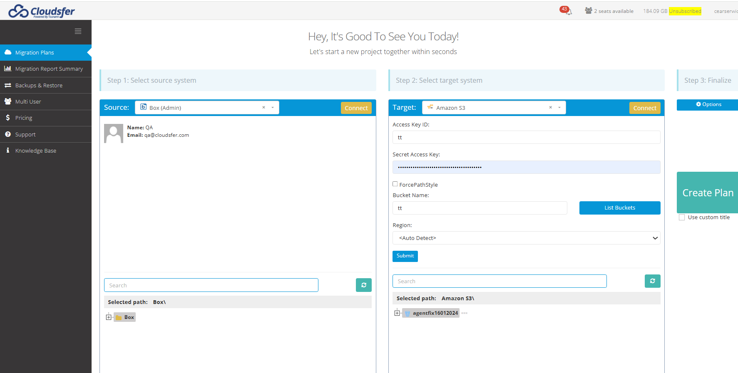Screen dimensions: 738x373
Task: Open Migration Plans in sidebar
Action: click(x=46, y=52)
